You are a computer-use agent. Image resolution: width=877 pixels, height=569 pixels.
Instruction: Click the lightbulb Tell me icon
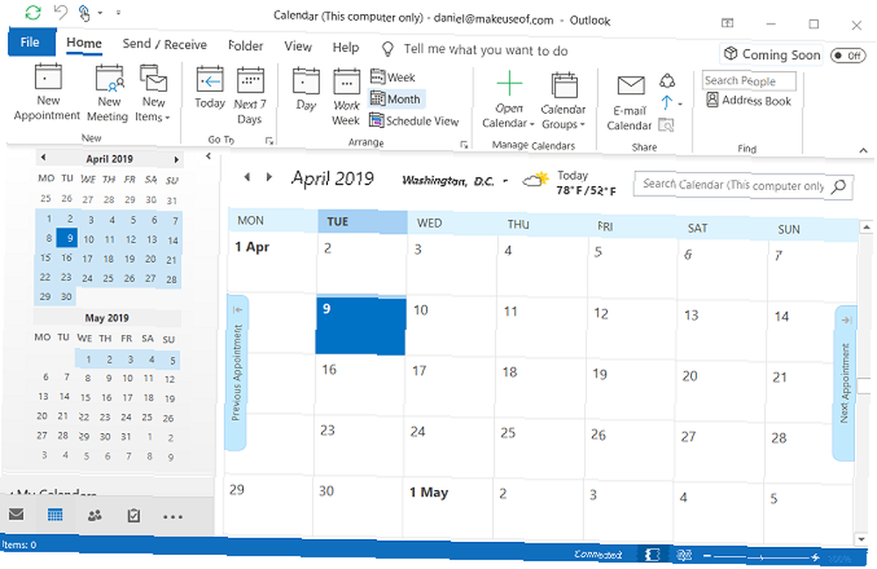pyautogui.click(x=388, y=49)
